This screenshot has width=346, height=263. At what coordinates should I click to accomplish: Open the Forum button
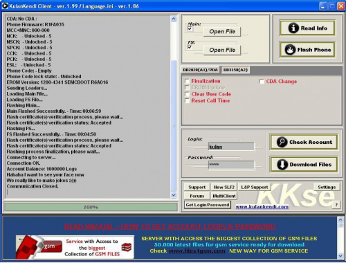click(x=197, y=196)
